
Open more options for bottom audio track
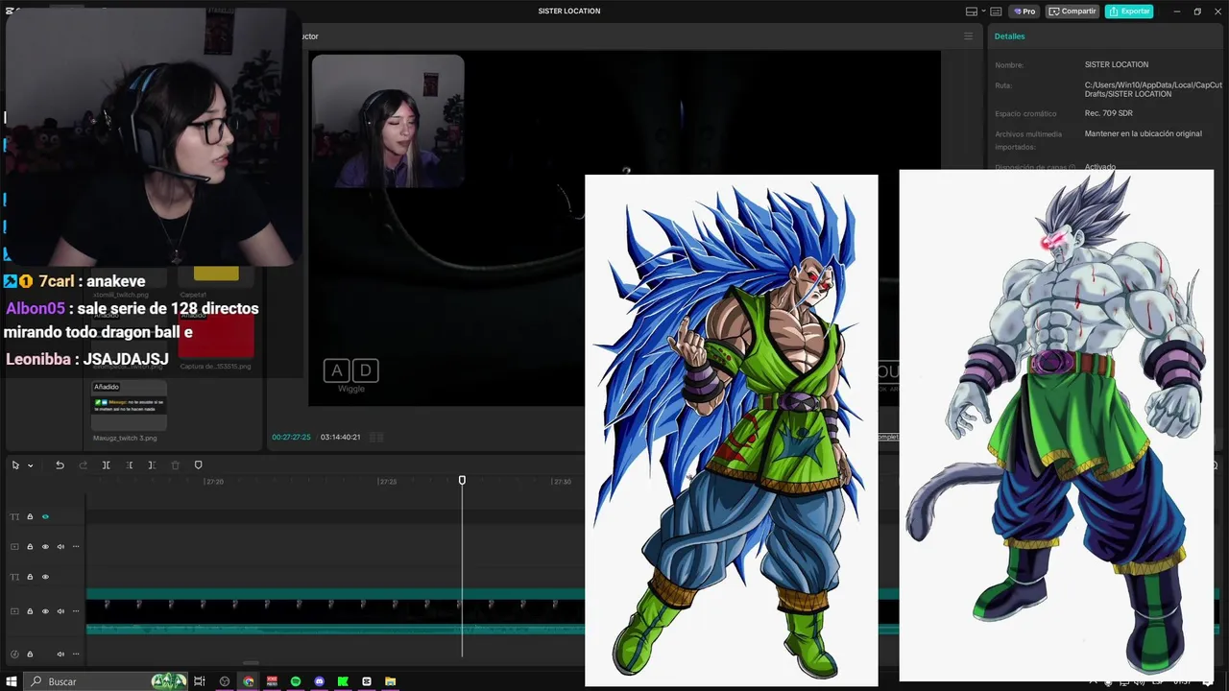pyautogui.click(x=76, y=655)
